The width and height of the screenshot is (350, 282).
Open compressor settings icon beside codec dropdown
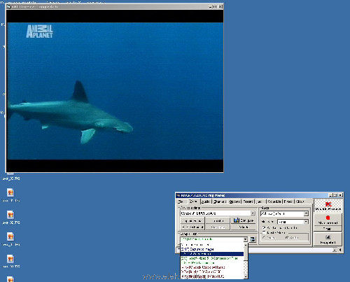pos(253,239)
